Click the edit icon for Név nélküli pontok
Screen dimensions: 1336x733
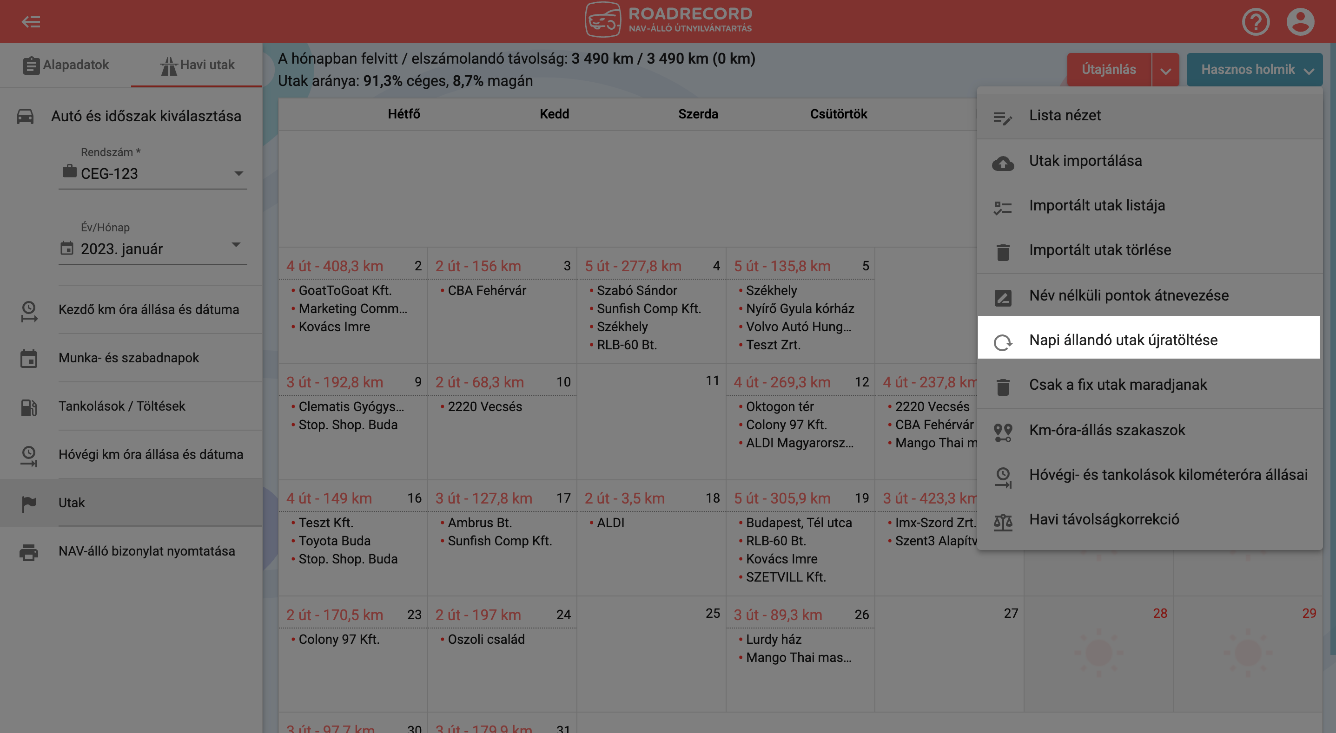tap(1003, 298)
